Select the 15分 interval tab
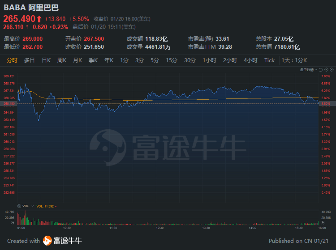The width and height of the screenshot is (336, 250). pos(172,60)
